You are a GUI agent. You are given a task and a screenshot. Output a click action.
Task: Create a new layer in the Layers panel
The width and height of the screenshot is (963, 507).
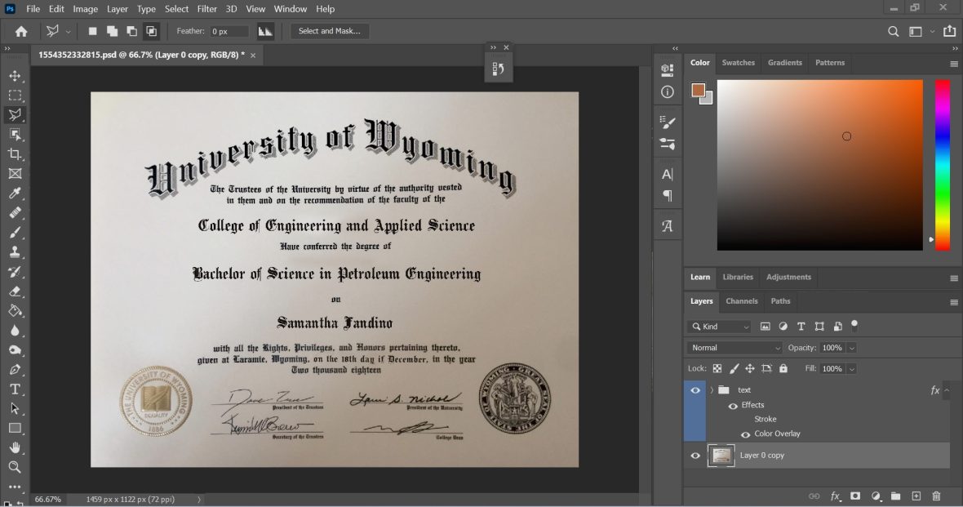pos(916,496)
